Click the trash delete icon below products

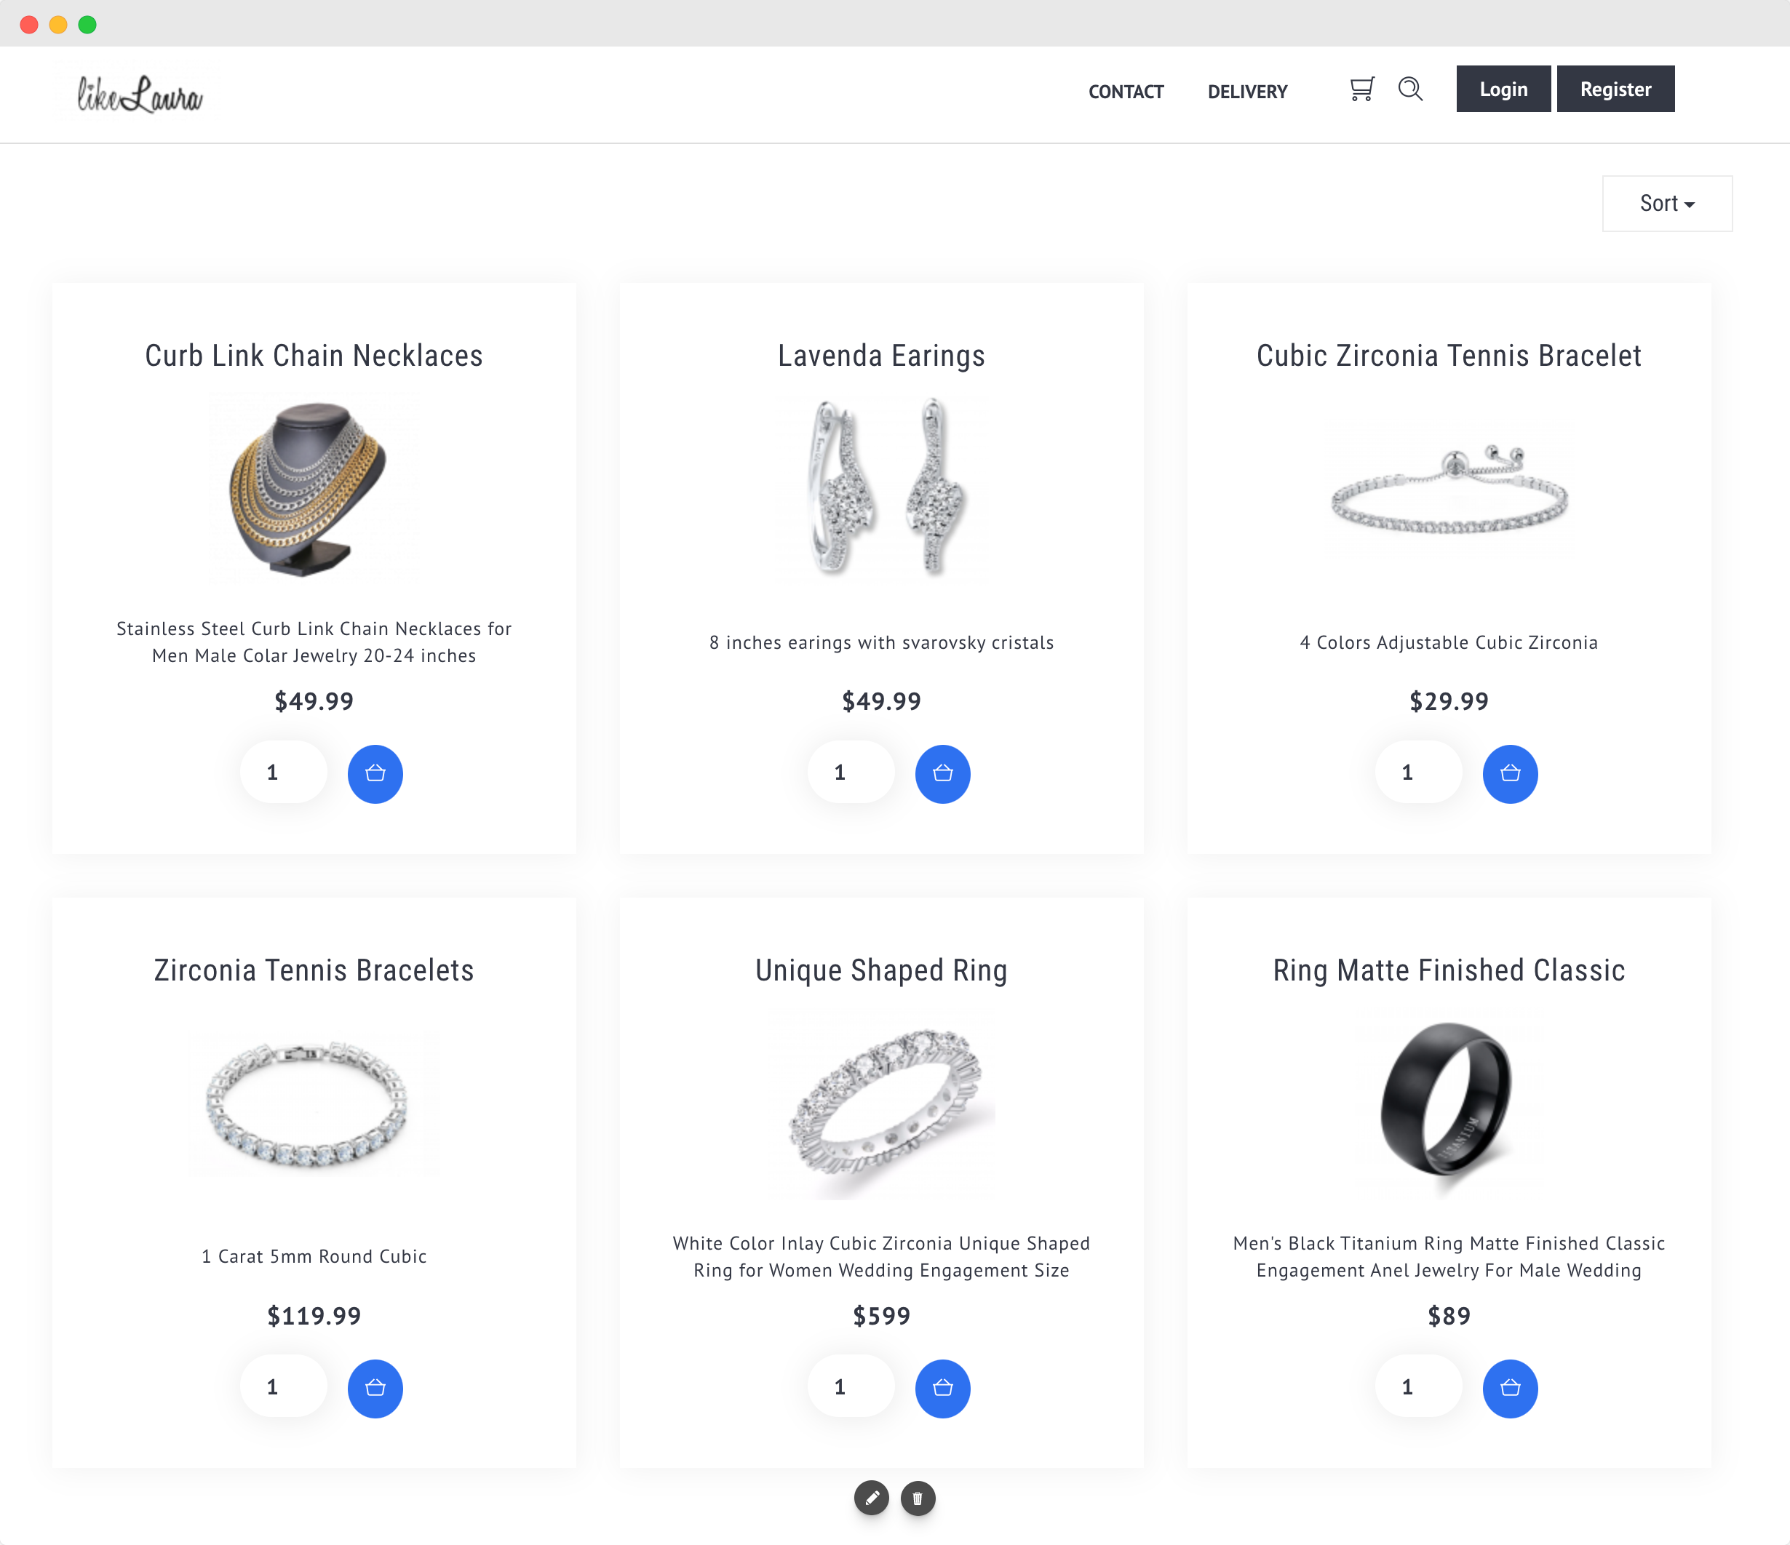click(918, 1498)
